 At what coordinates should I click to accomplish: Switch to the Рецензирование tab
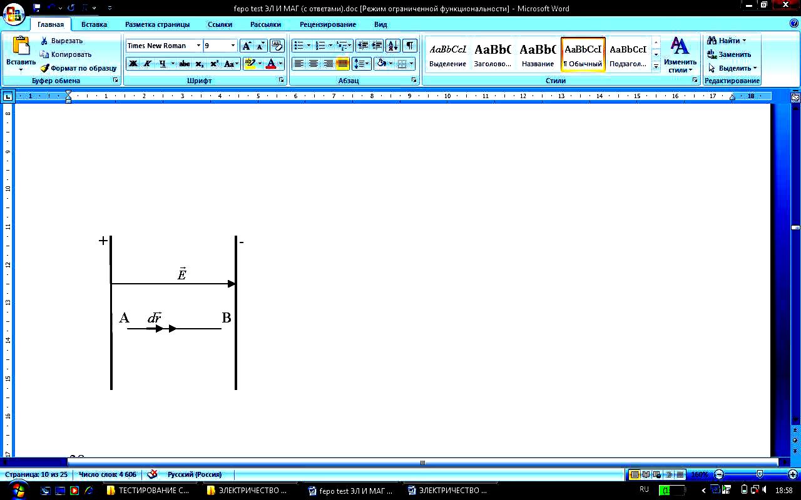[x=328, y=24]
